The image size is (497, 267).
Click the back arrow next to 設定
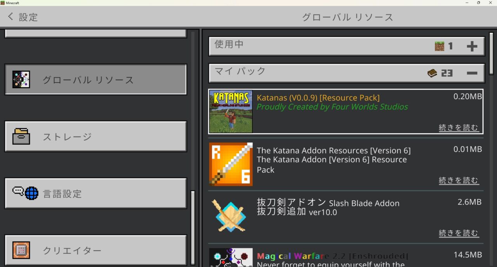point(10,16)
